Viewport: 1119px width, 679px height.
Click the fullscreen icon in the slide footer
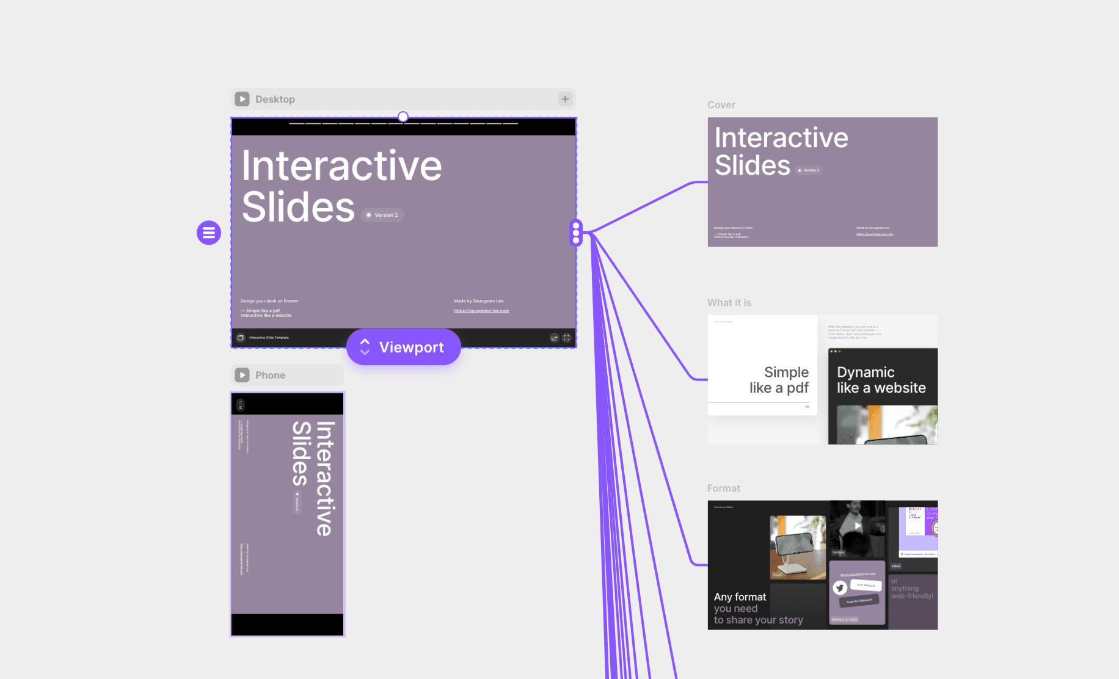point(567,338)
